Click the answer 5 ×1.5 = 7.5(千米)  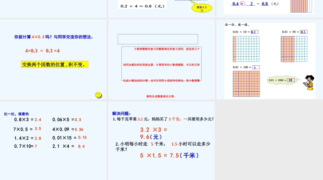pos(169,155)
